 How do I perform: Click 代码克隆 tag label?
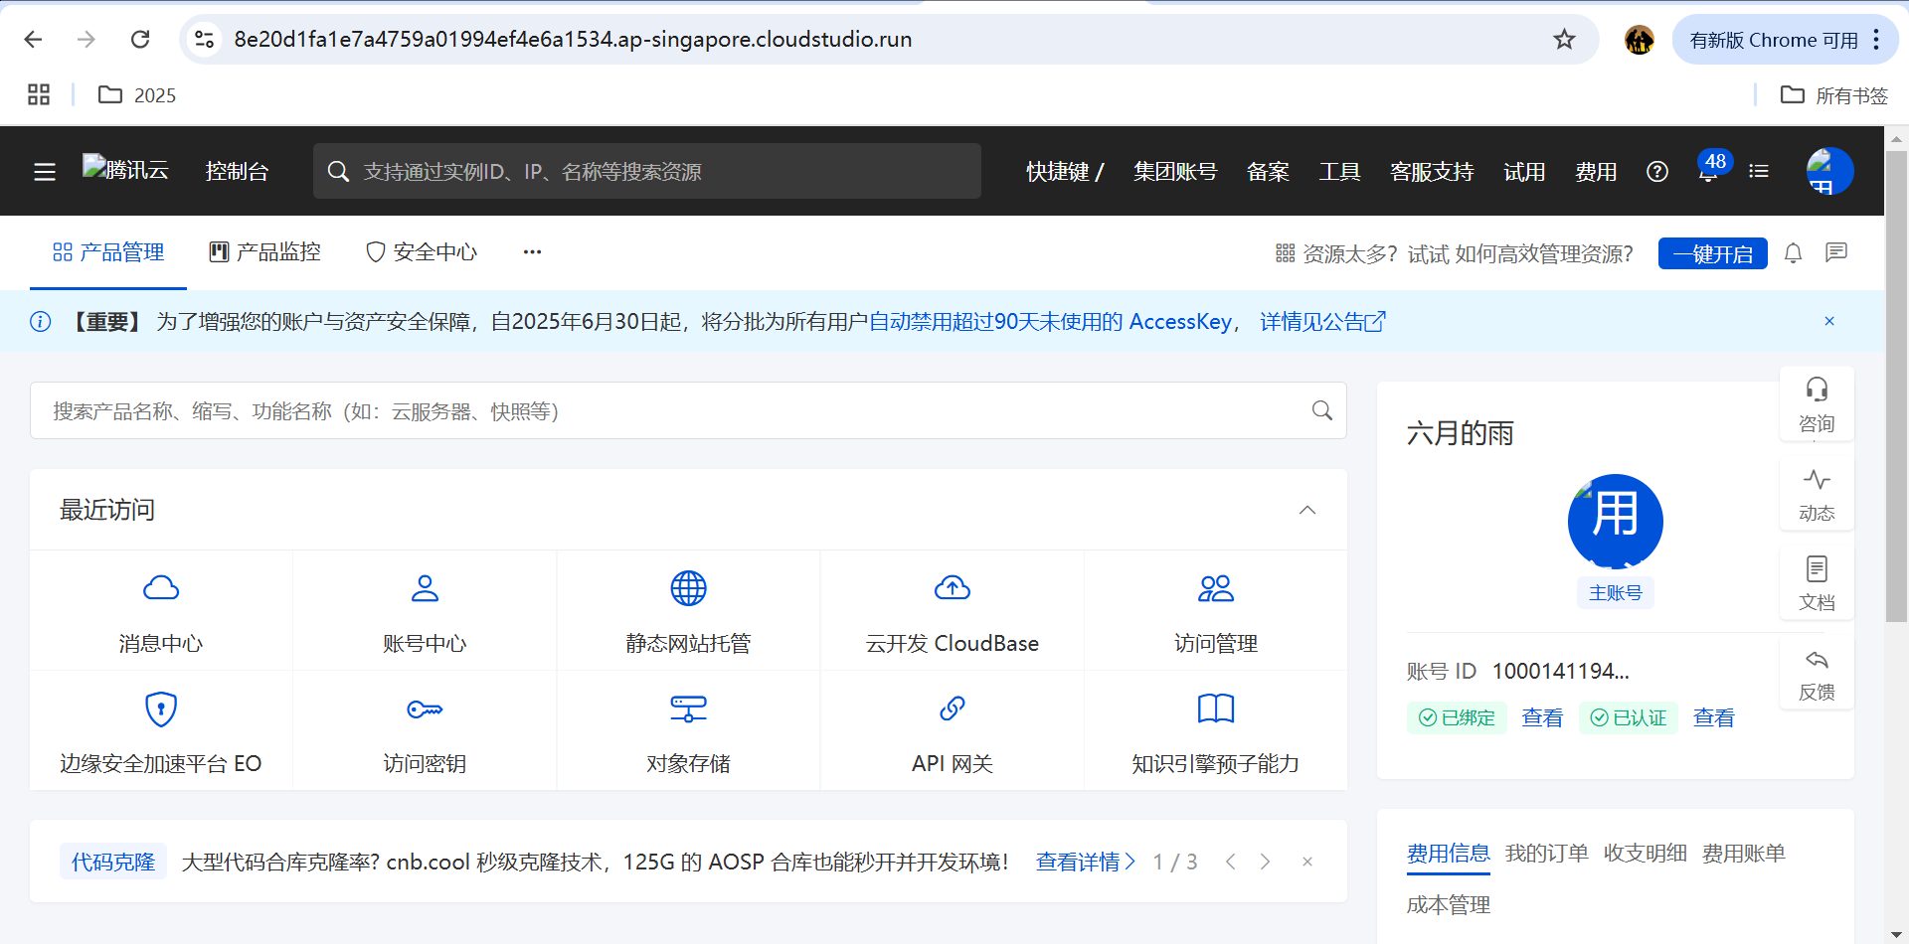tap(113, 862)
